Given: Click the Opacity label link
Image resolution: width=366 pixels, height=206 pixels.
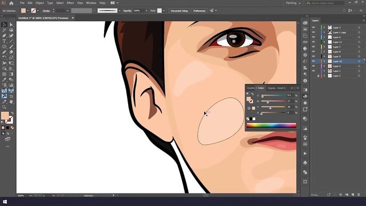Looking at the screenshot, I should (127, 11).
